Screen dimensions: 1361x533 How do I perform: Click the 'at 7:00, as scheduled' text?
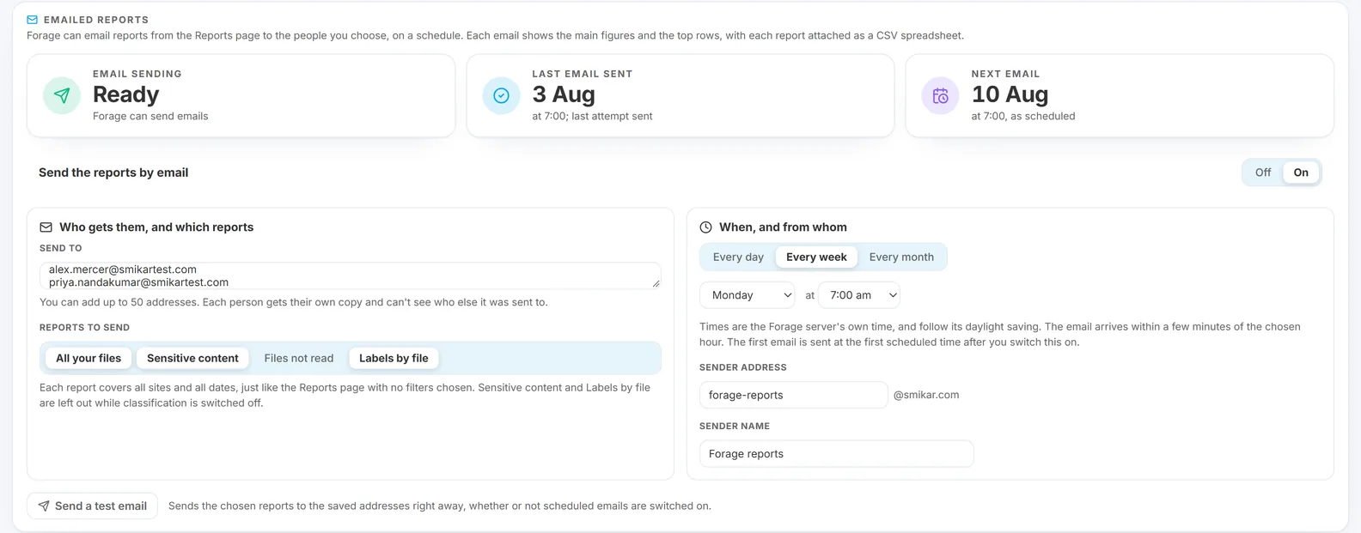[x=1023, y=116]
